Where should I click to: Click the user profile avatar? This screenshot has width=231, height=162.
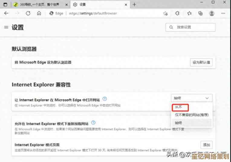(x=212, y=13)
